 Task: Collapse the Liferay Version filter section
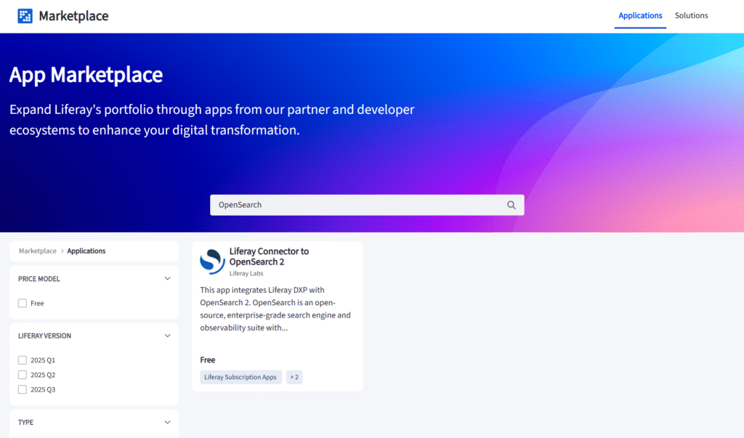[x=167, y=336]
